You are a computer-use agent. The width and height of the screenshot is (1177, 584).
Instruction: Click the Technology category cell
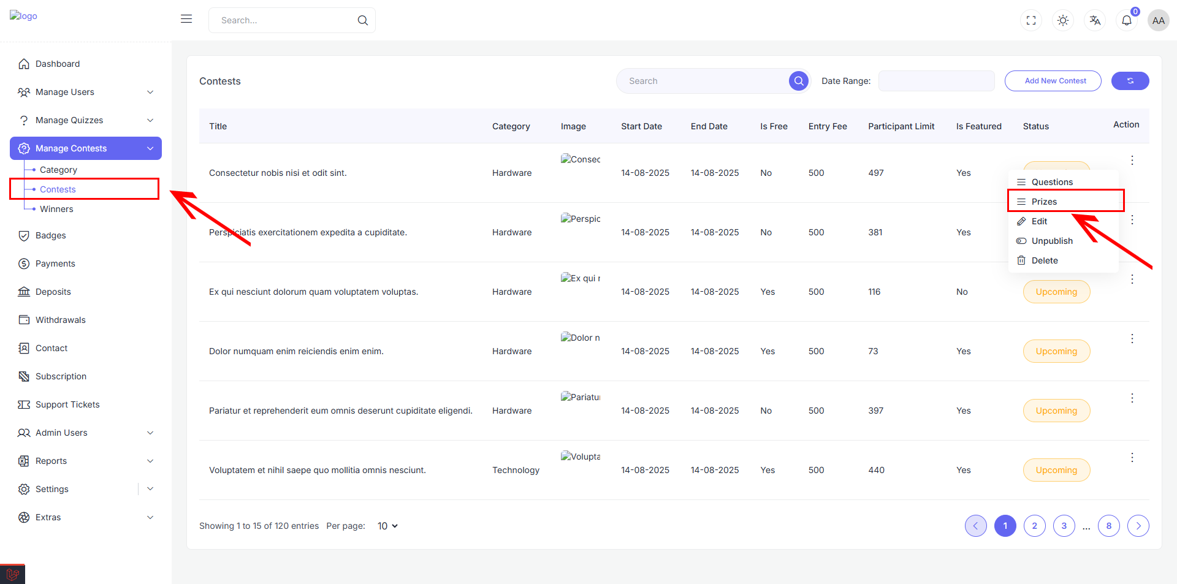(x=516, y=470)
